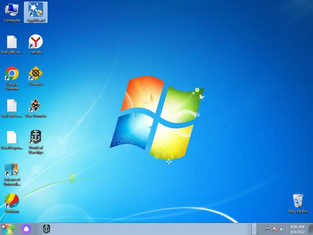Show hidden system tray icons

[x=260, y=229]
